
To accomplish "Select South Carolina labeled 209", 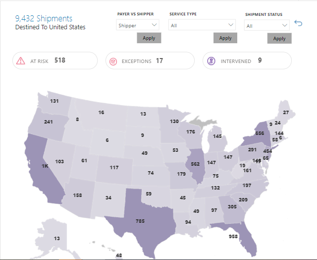I will coord(243,201).
